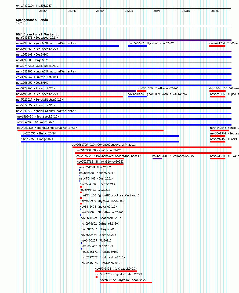Viewport: 239px width, 293px height.
Task: Click nsv833338 (Wong2007) variant label
Action: (x=32, y=60)
